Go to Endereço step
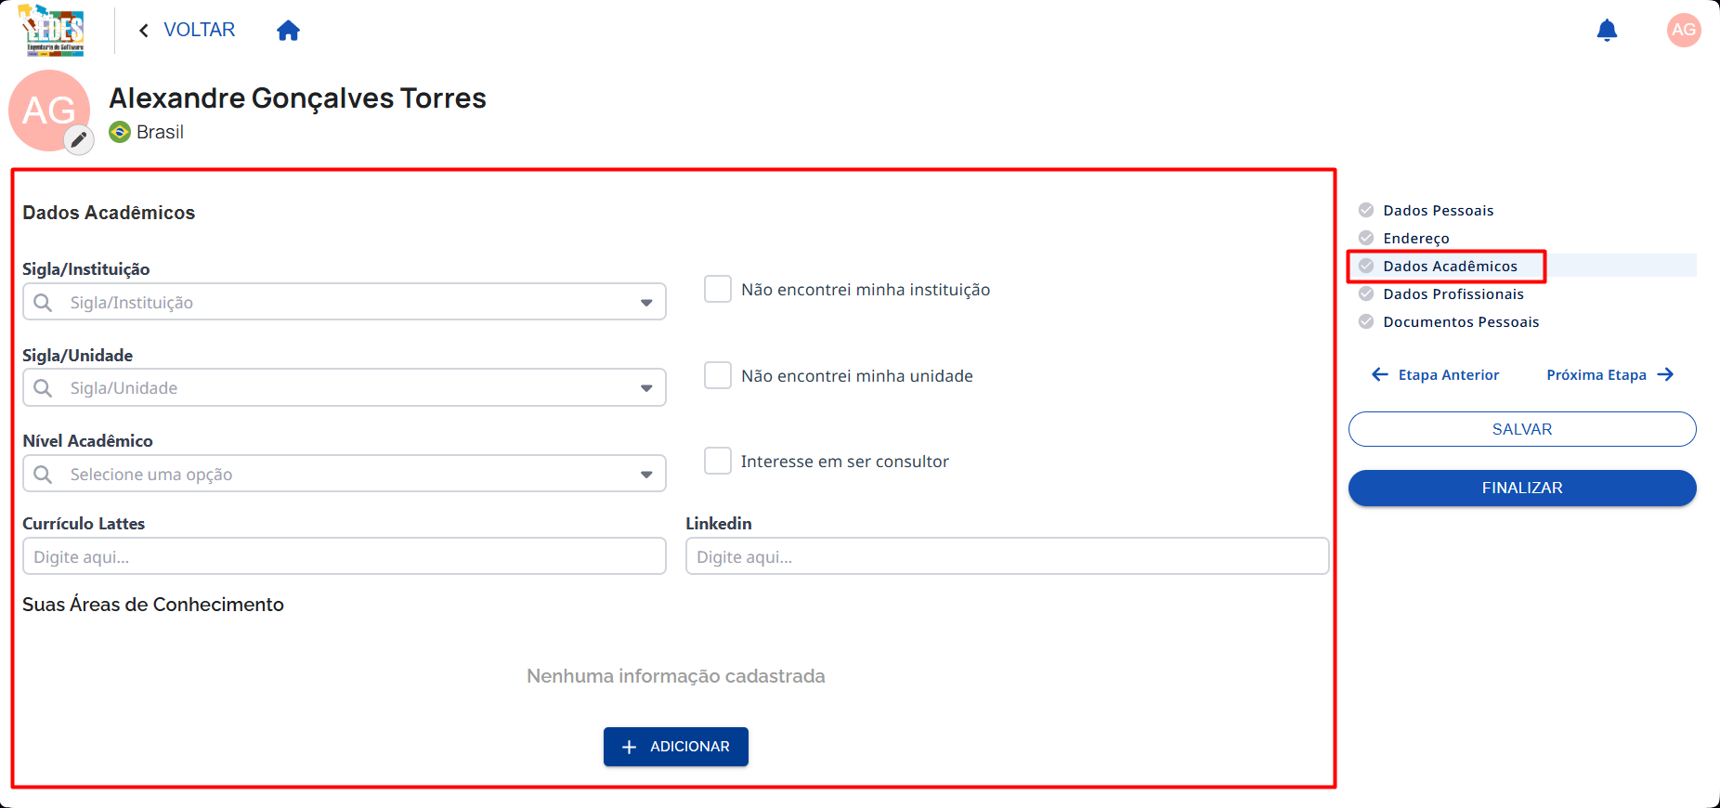Image resolution: width=1720 pixels, height=808 pixels. coord(1415,238)
